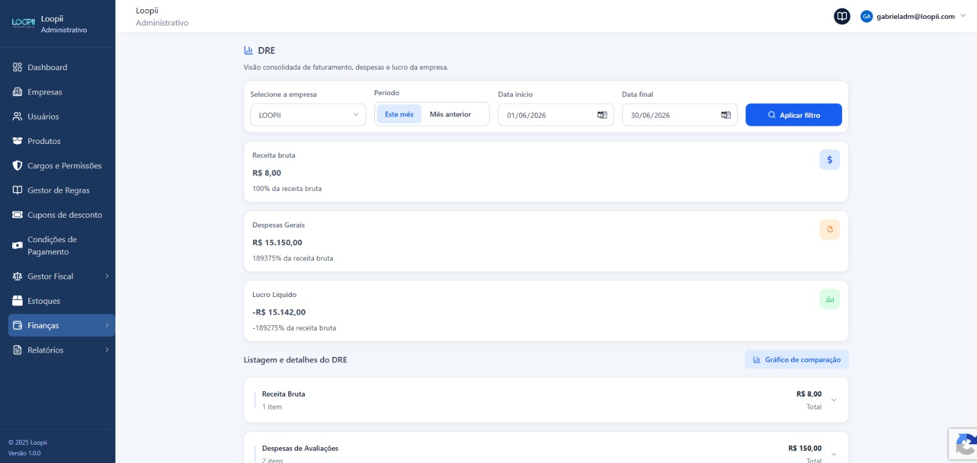
Task: Open calendar picker for Data final
Action: tap(725, 115)
